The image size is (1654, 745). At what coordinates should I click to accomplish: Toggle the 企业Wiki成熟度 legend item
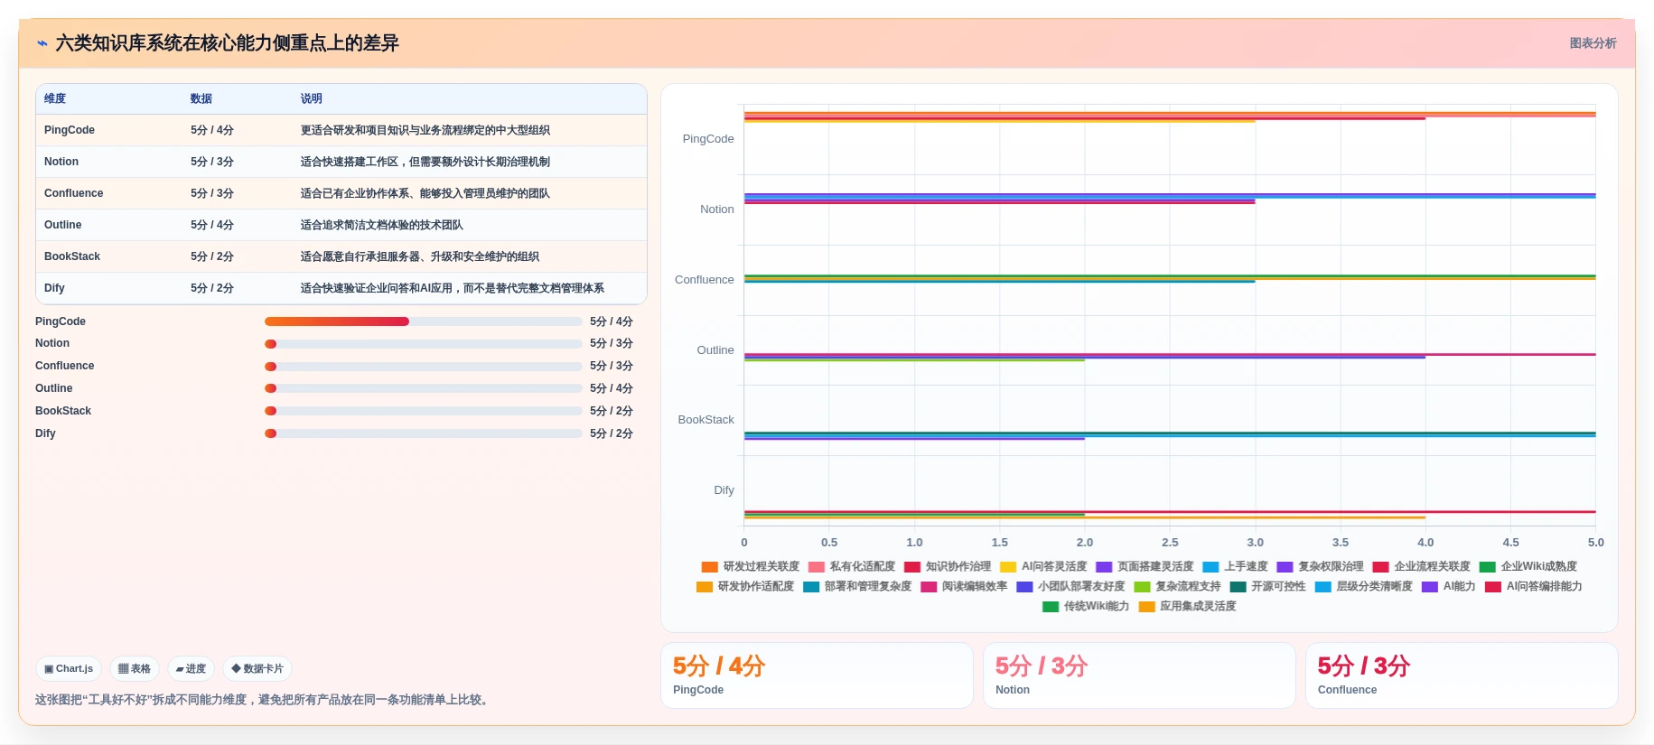(1528, 566)
